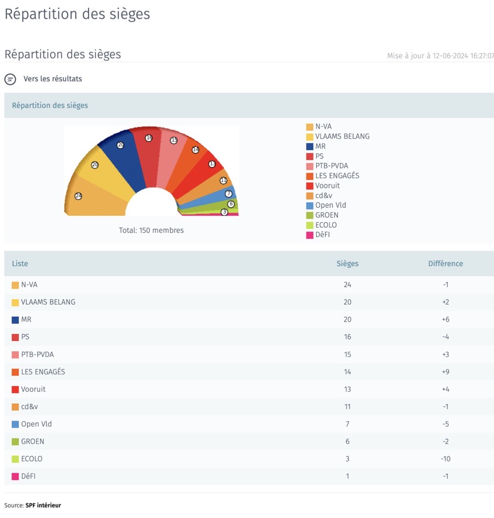Select Open Vld in the table list
Image resolution: width=494 pixels, height=518 pixels.
36,424
